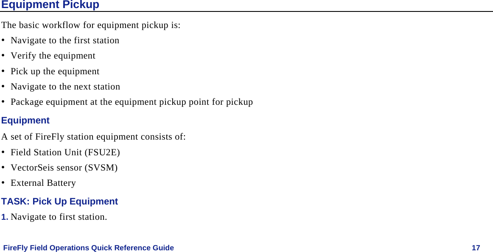This screenshot has width=493, height=252.
Task: Select the "Navigate to first station." step text
Action: pos(59,217)
